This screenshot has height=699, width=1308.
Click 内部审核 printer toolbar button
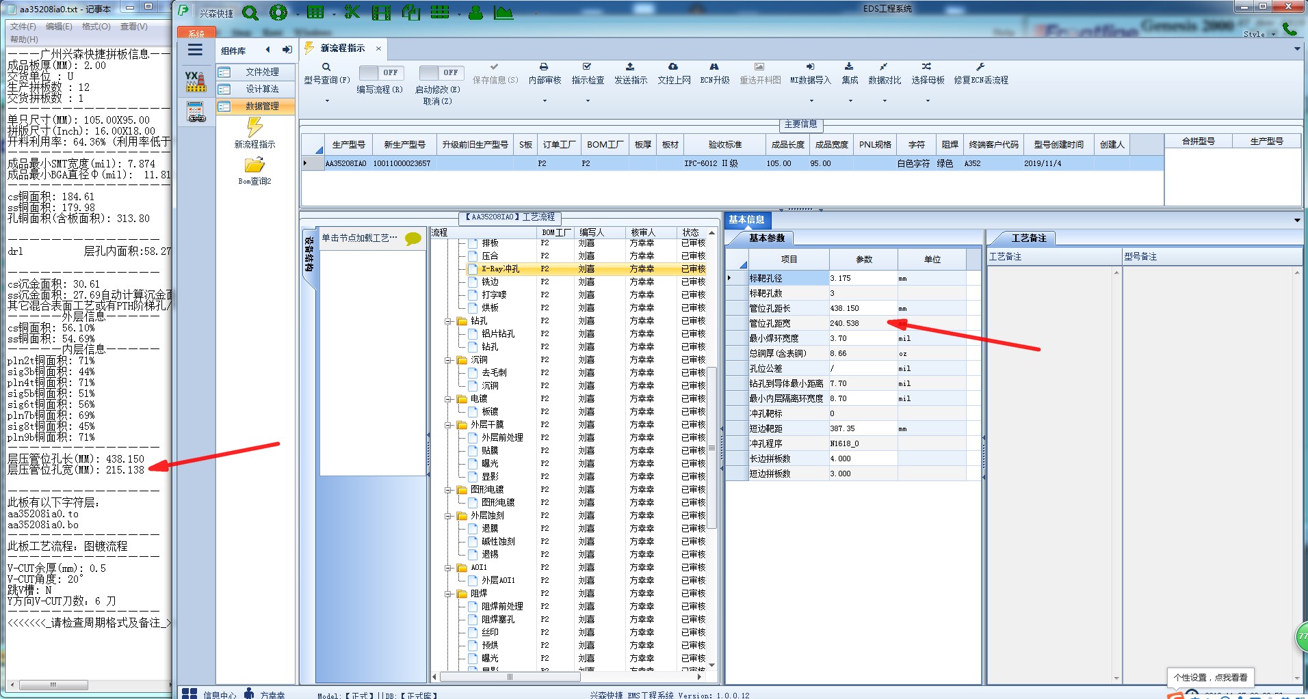point(545,74)
